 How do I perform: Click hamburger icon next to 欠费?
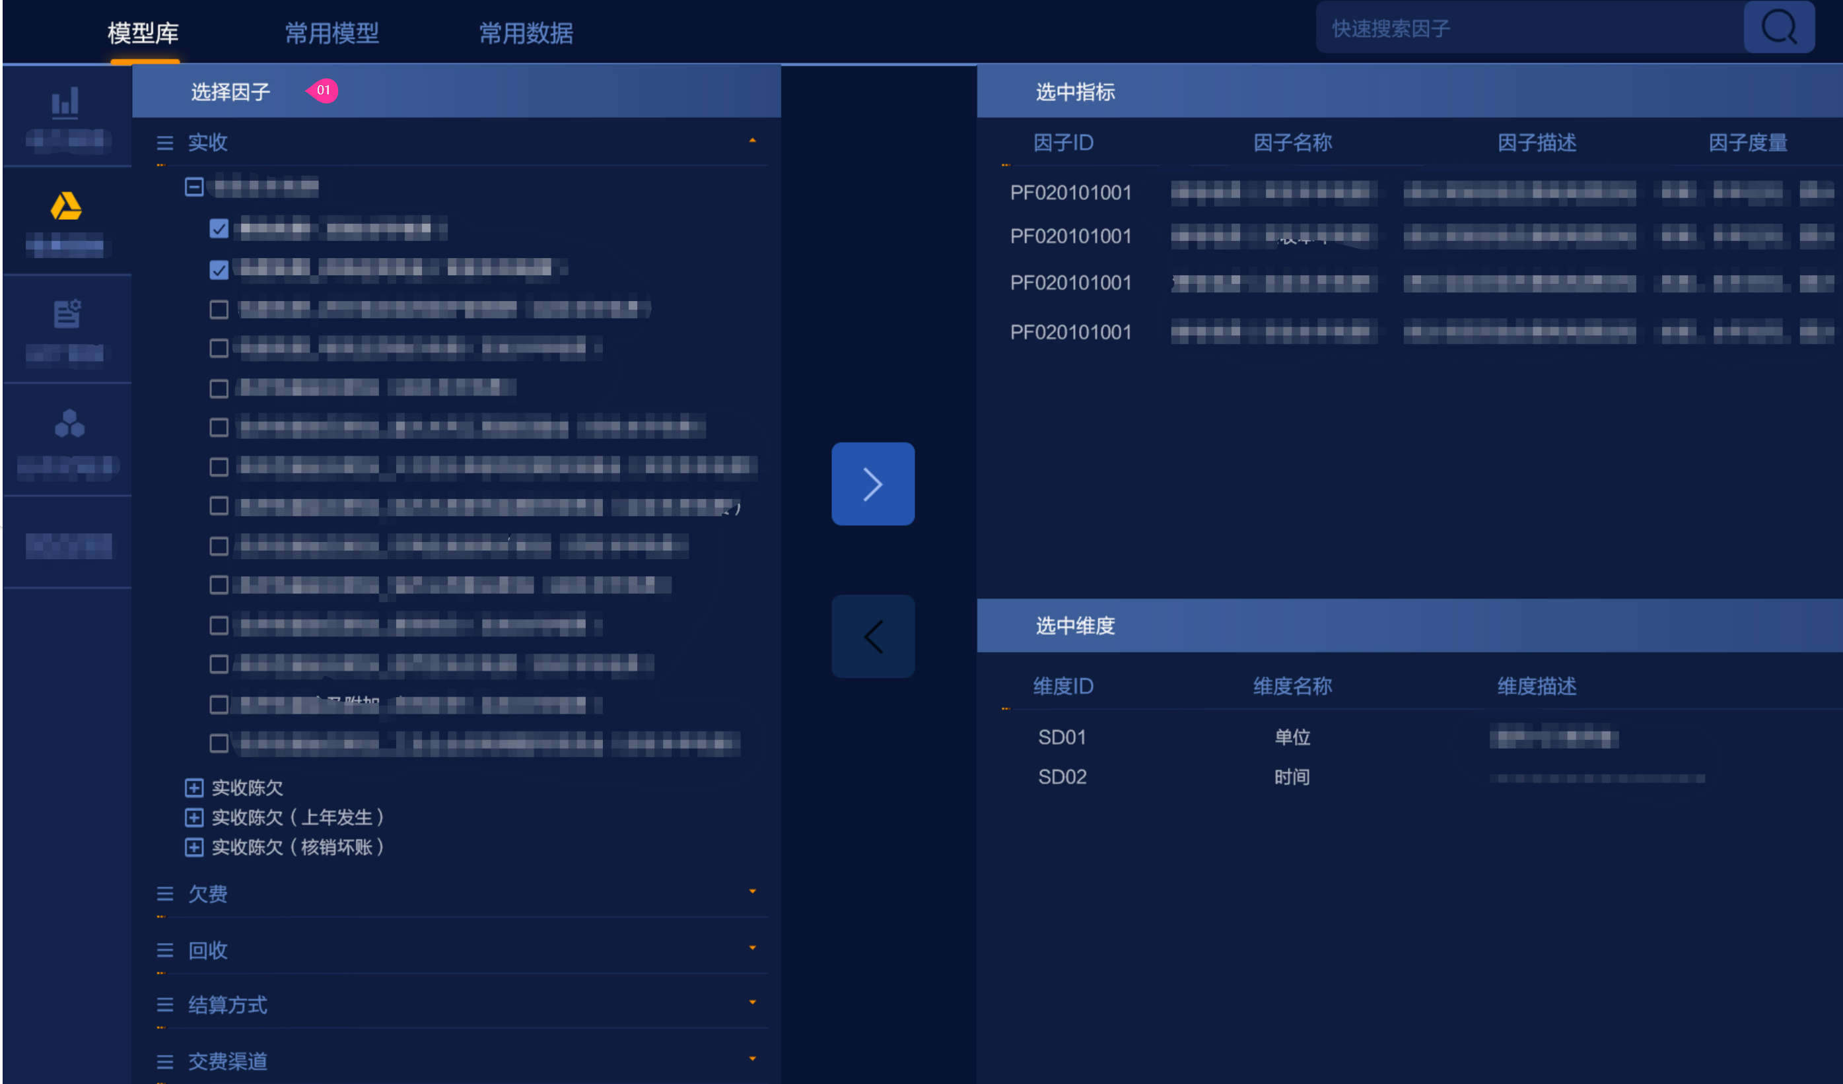165,894
